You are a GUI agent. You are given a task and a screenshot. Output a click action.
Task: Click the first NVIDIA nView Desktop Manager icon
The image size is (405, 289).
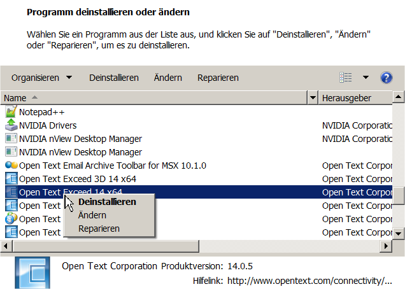tap(11, 139)
